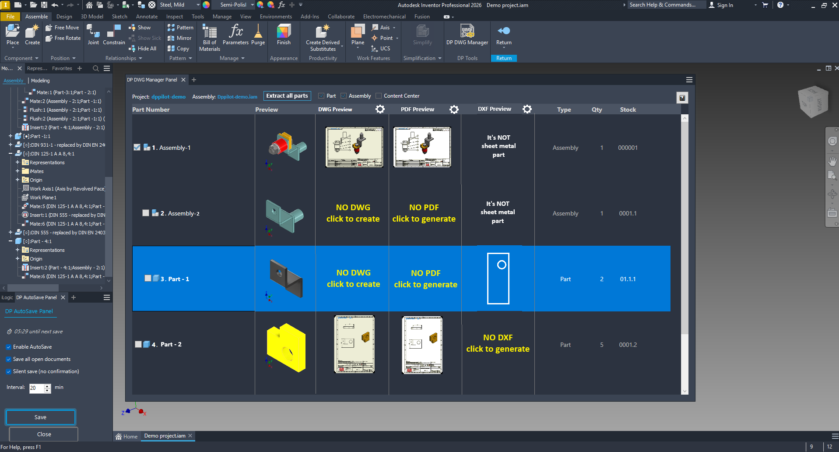Screen dimensions: 839x452
Task: Open the Annotate ribbon tab
Action: [147, 17]
